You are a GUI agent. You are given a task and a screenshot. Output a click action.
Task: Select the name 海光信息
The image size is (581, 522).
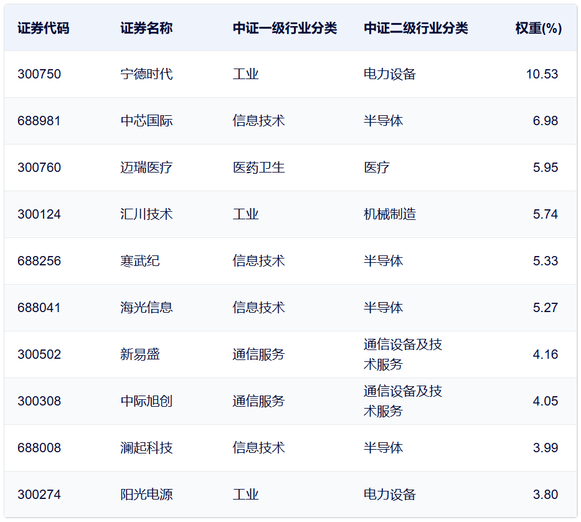coord(146,308)
